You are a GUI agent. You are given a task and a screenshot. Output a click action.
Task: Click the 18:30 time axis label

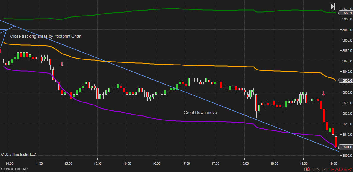[274, 163]
